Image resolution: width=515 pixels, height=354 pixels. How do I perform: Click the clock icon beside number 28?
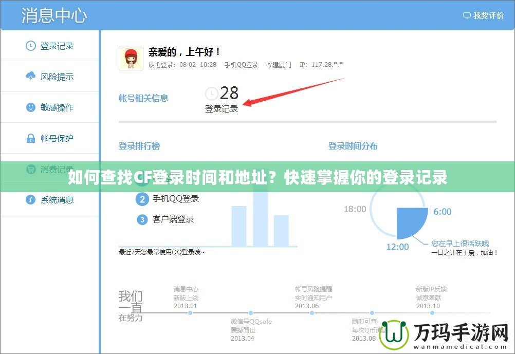pyautogui.click(x=212, y=94)
